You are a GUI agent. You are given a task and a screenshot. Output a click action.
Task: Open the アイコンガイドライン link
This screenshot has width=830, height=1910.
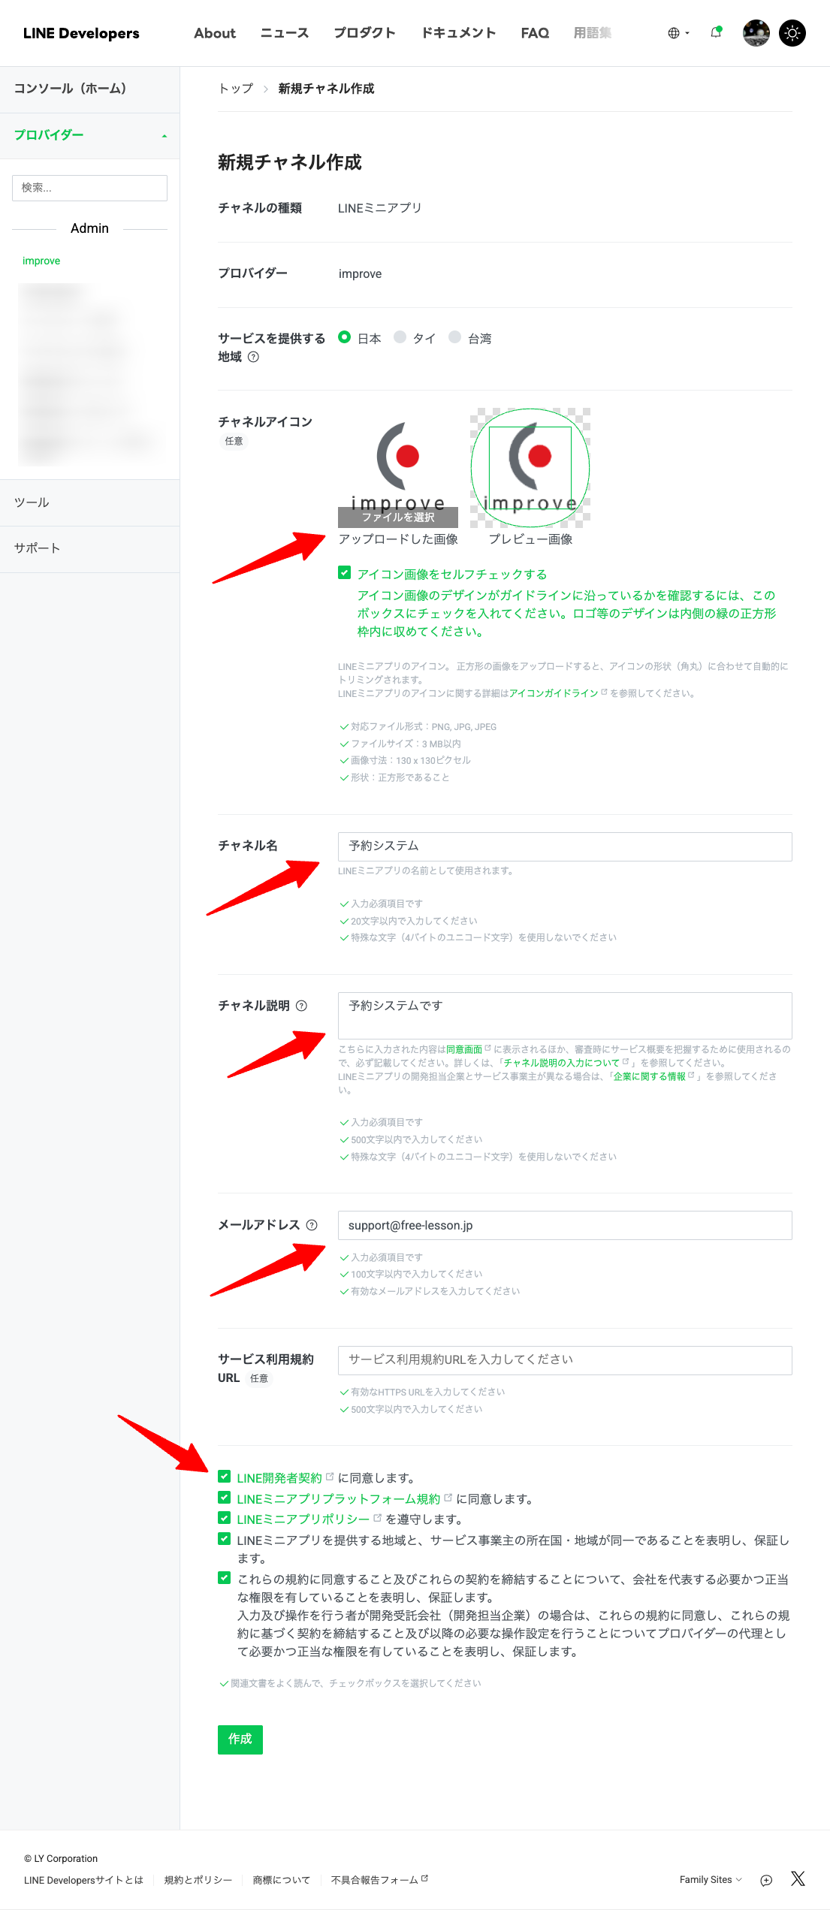click(554, 693)
